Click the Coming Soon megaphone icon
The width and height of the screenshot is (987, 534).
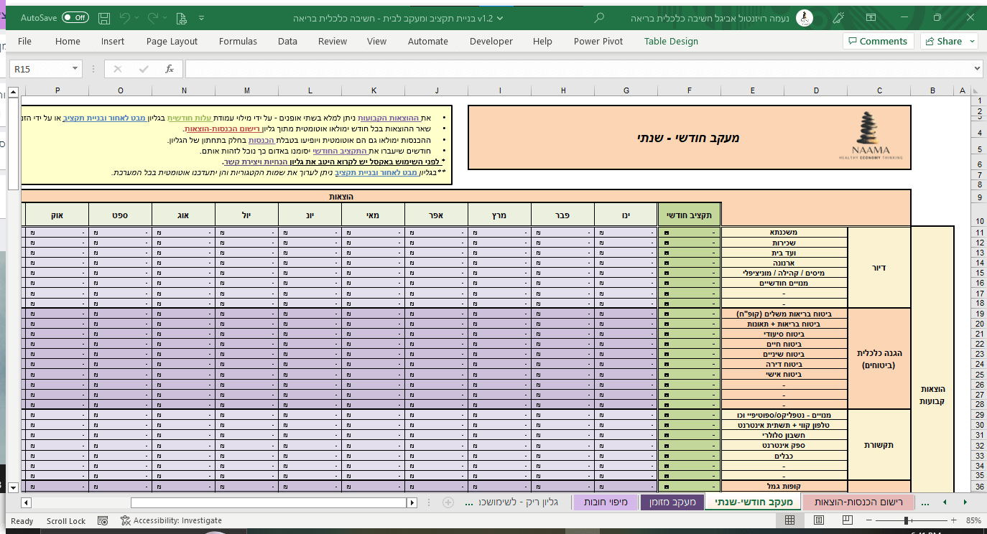pos(838,17)
